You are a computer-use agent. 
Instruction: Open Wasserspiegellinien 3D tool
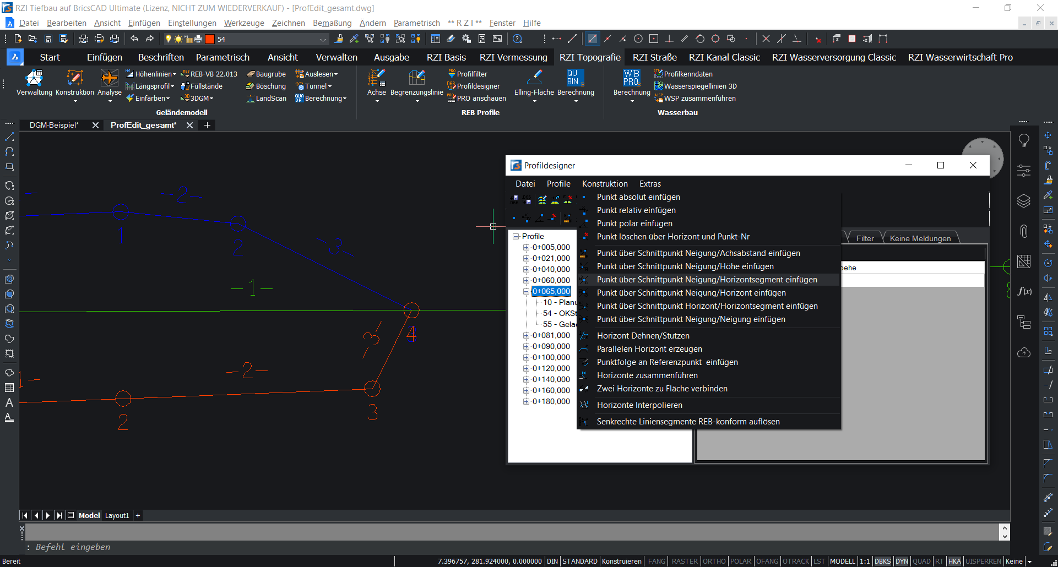[696, 86]
